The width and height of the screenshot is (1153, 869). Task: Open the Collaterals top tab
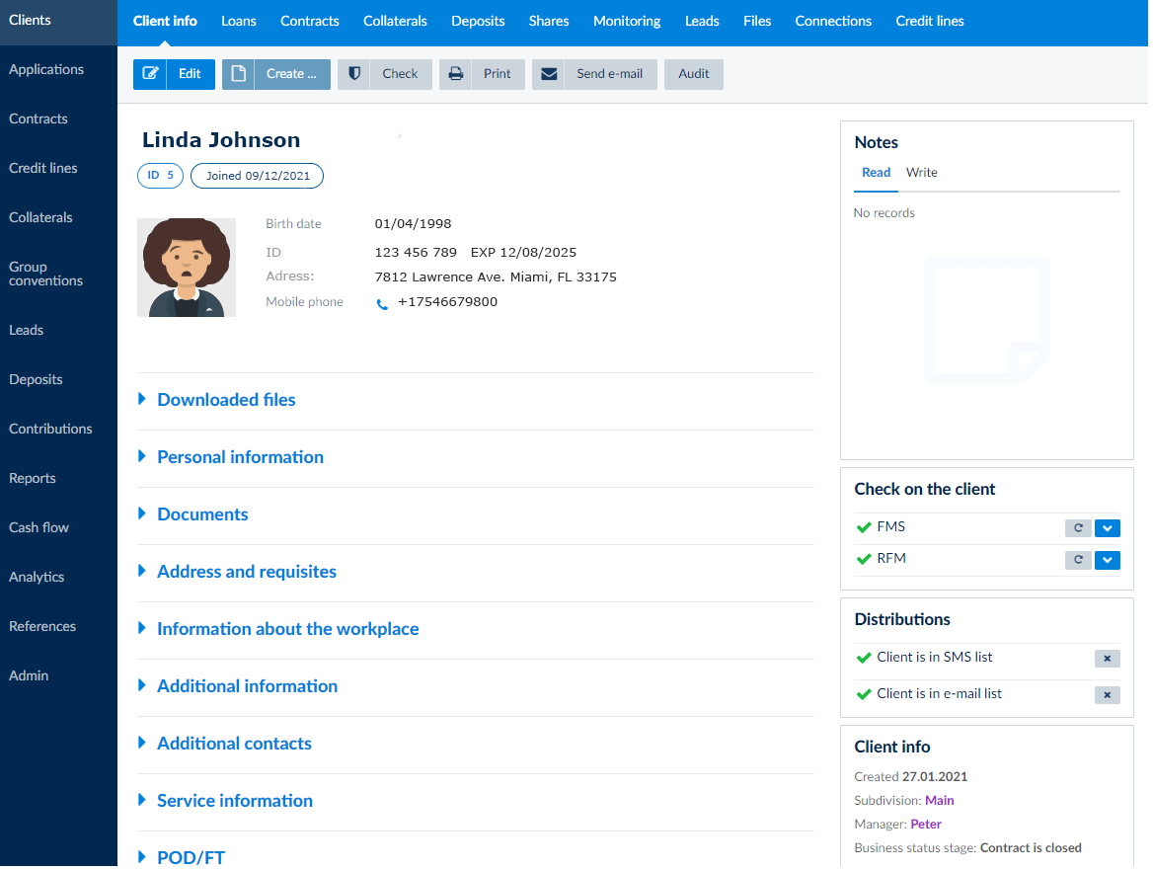(395, 22)
